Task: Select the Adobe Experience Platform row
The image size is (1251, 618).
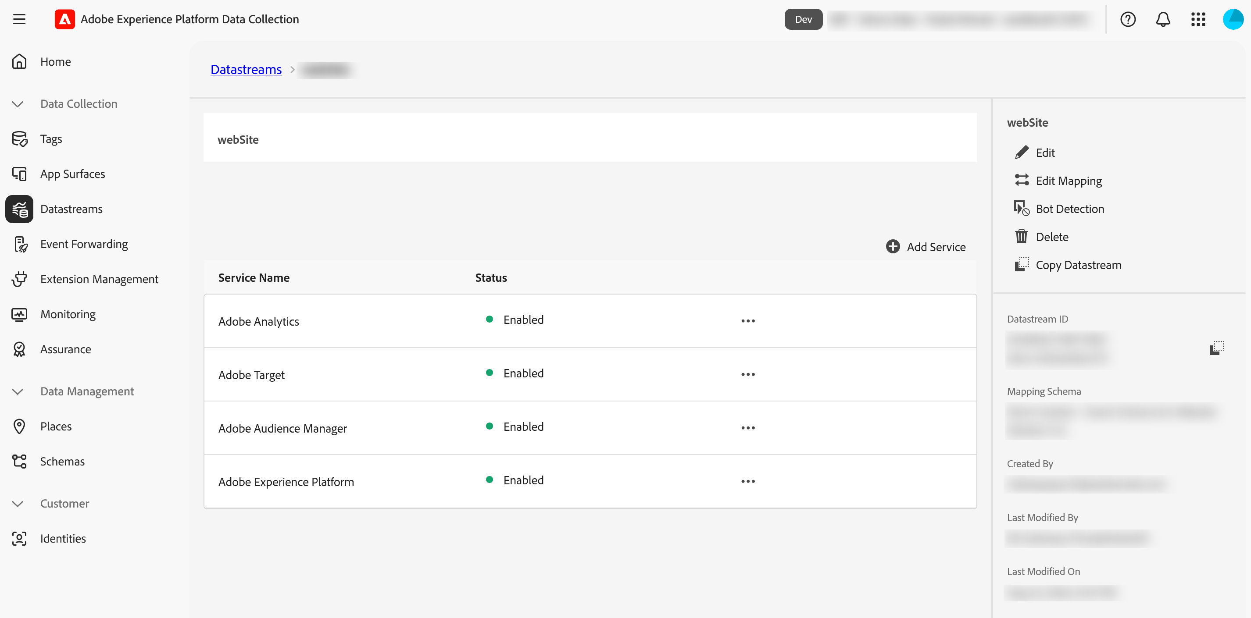Action: [590, 481]
